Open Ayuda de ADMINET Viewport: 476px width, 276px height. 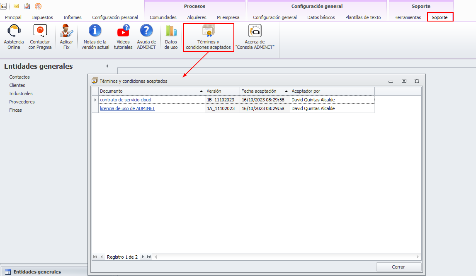tap(146, 37)
